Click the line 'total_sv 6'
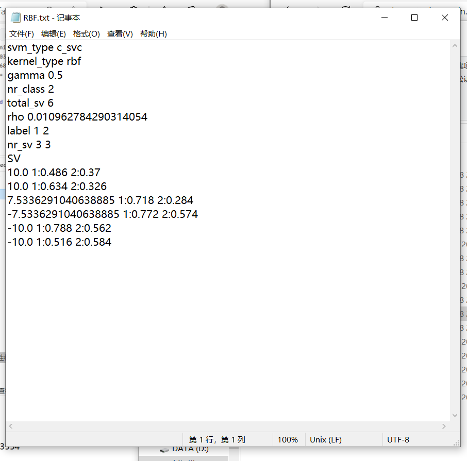 pos(30,103)
